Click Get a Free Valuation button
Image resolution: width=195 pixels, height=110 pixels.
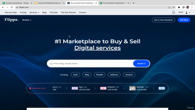(x=163, y=20)
